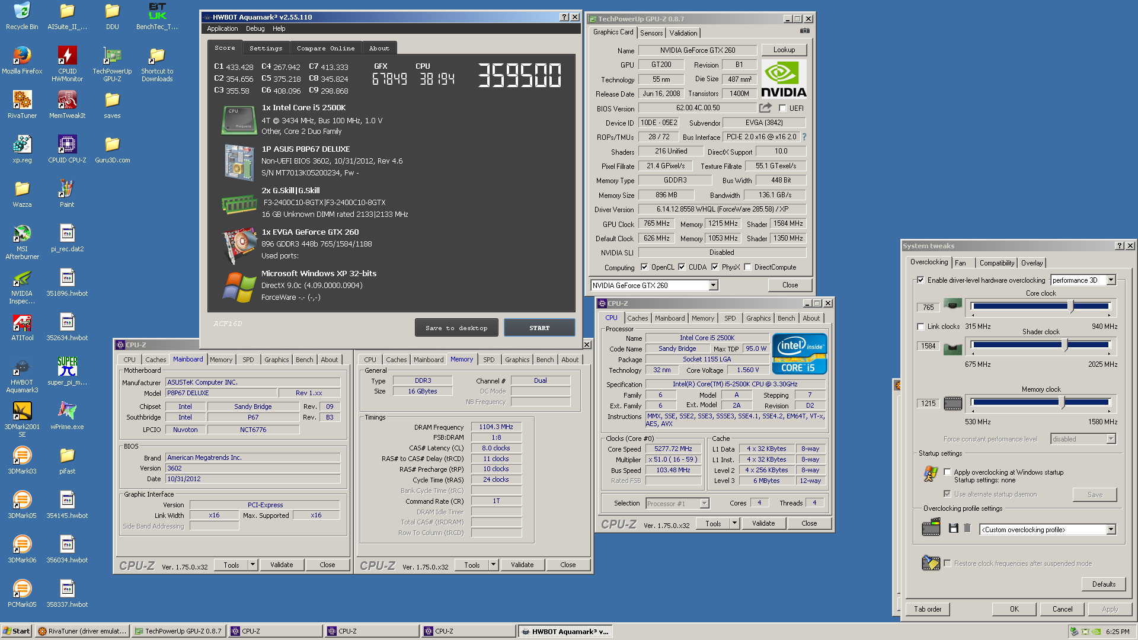Enable Restore clock frequencies after suspended mode

[947, 564]
